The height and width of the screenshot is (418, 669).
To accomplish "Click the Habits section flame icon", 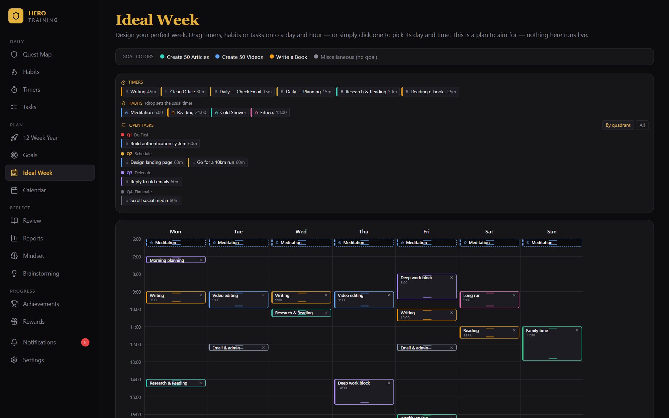I will pos(123,103).
